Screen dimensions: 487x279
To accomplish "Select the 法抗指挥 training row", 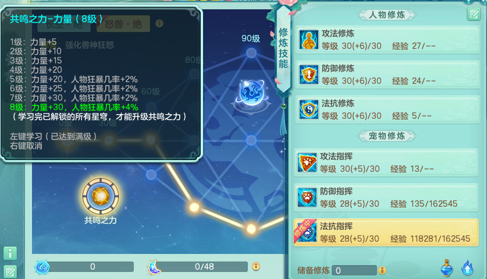I will click(x=386, y=232).
